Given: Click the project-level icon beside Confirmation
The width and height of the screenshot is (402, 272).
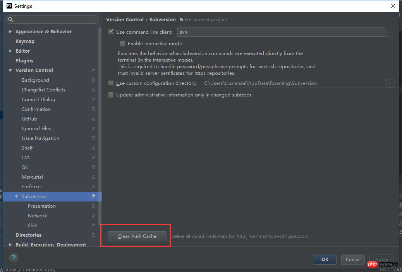Looking at the screenshot, I should coord(93,109).
